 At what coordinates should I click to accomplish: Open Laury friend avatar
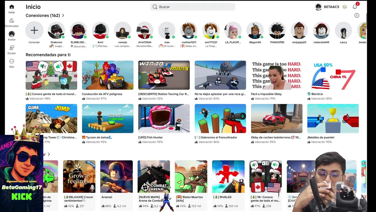click(x=343, y=30)
